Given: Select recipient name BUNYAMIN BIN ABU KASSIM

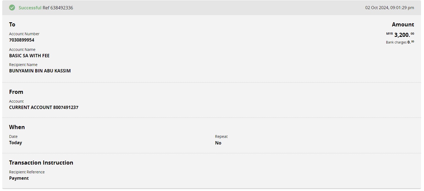Looking at the screenshot, I should pyautogui.click(x=40, y=71).
